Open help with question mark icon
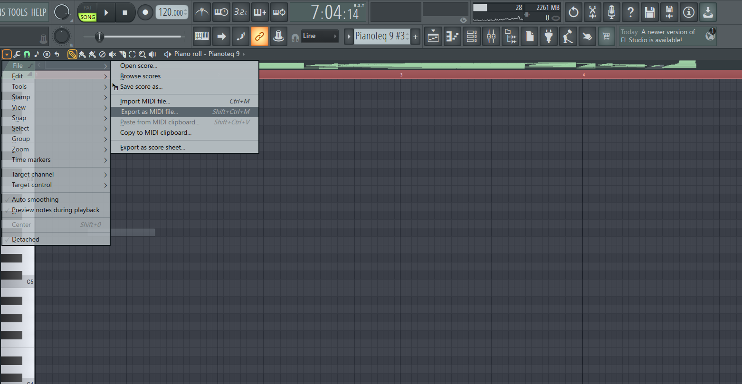 [631, 12]
